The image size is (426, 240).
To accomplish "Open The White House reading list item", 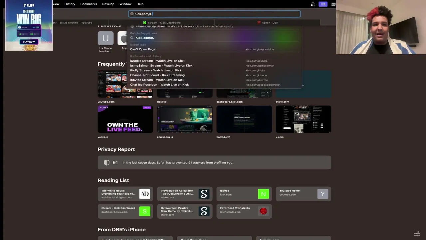I will (x=125, y=194).
